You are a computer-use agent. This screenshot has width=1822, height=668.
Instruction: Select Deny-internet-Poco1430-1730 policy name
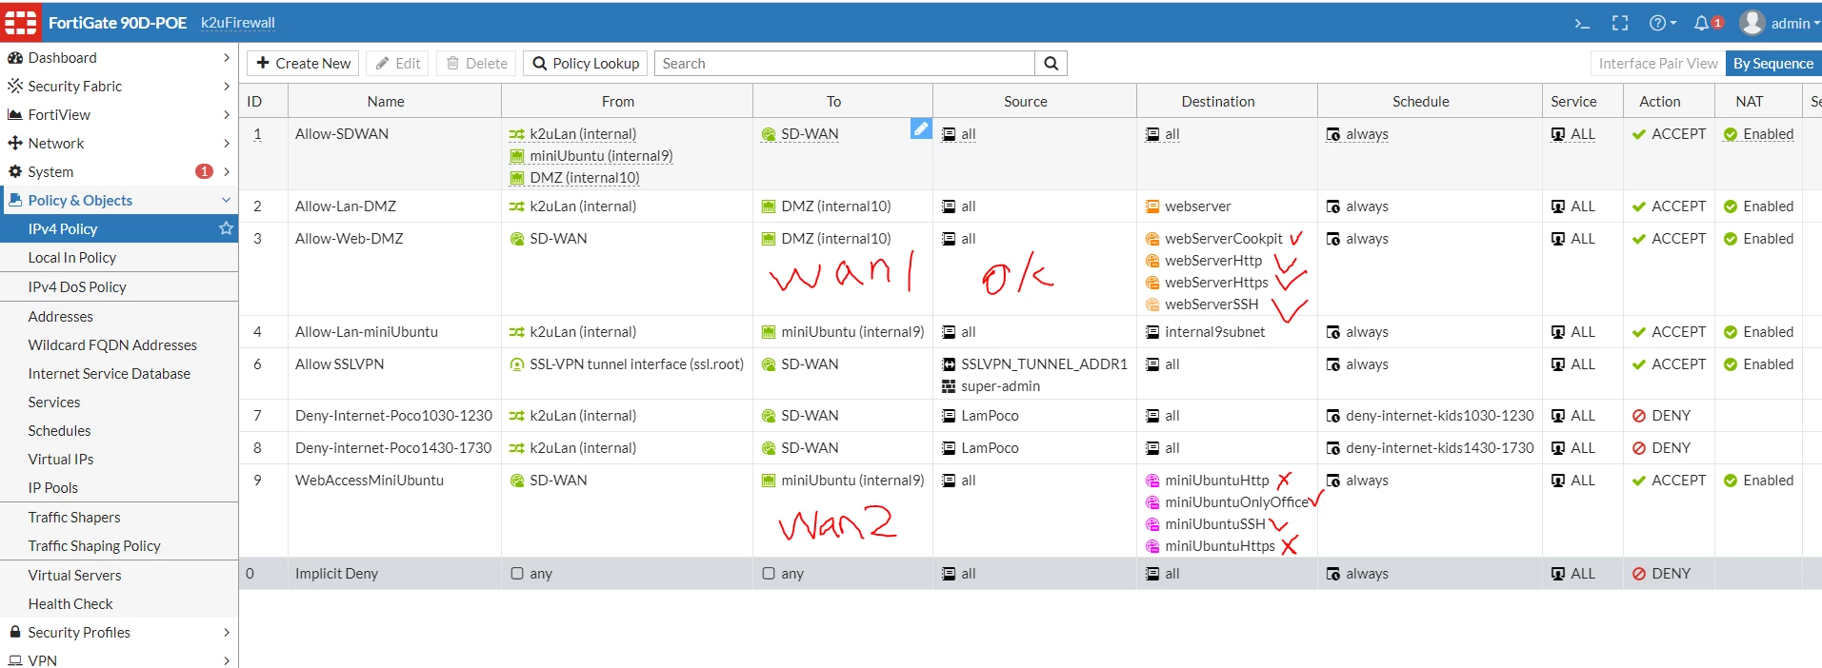(x=393, y=448)
